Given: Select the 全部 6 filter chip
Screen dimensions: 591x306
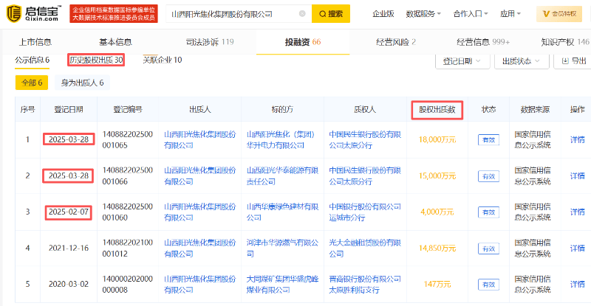Looking at the screenshot, I should [33, 83].
